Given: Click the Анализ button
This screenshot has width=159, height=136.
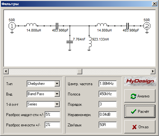Looking at the screenshot, I should click(140, 96).
